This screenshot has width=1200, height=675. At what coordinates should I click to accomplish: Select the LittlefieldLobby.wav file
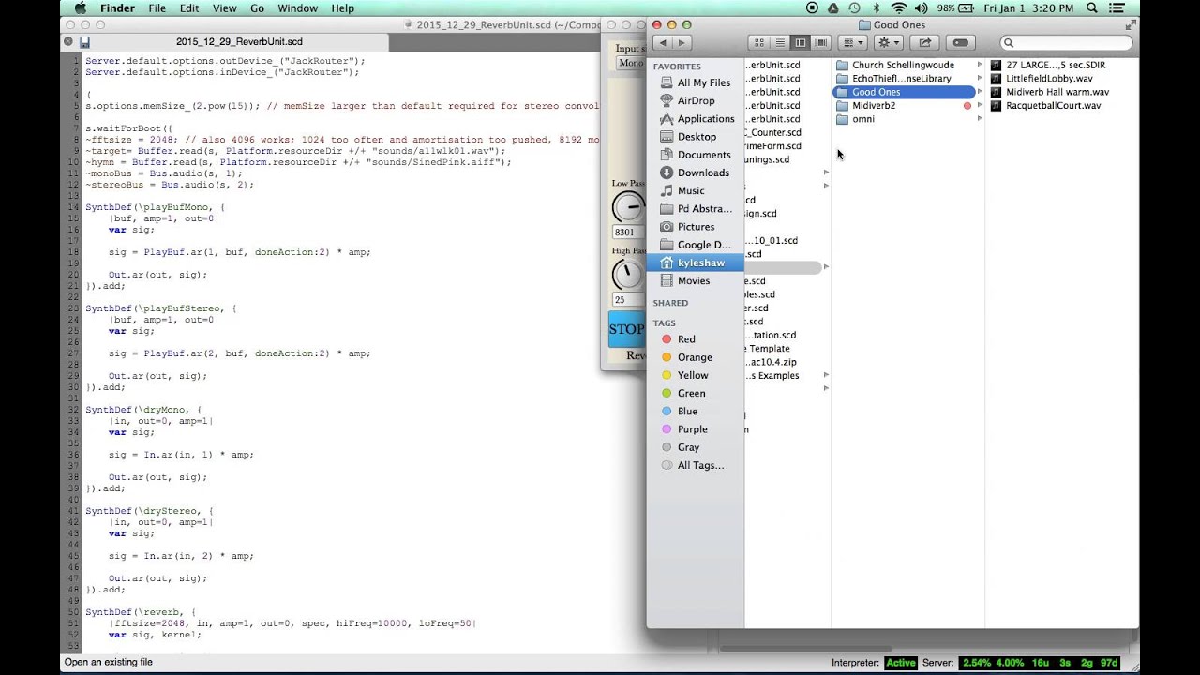pyautogui.click(x=1048, y=79)
